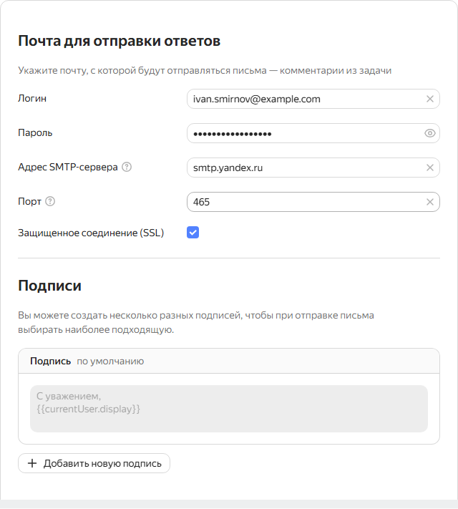Click inside the port field showing 465

(313, 202)
